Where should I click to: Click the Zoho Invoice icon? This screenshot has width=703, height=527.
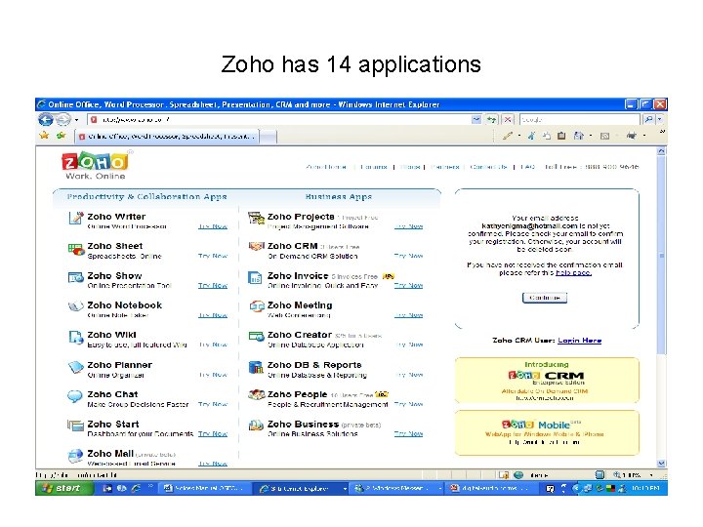tap(255, 277)
